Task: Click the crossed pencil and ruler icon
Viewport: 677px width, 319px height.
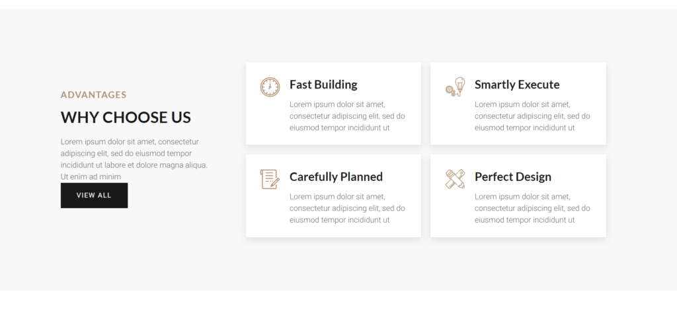Action: click(x=455, y=179)
